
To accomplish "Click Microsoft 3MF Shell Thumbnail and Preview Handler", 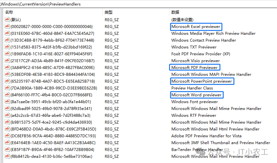I will coord(221,143).
